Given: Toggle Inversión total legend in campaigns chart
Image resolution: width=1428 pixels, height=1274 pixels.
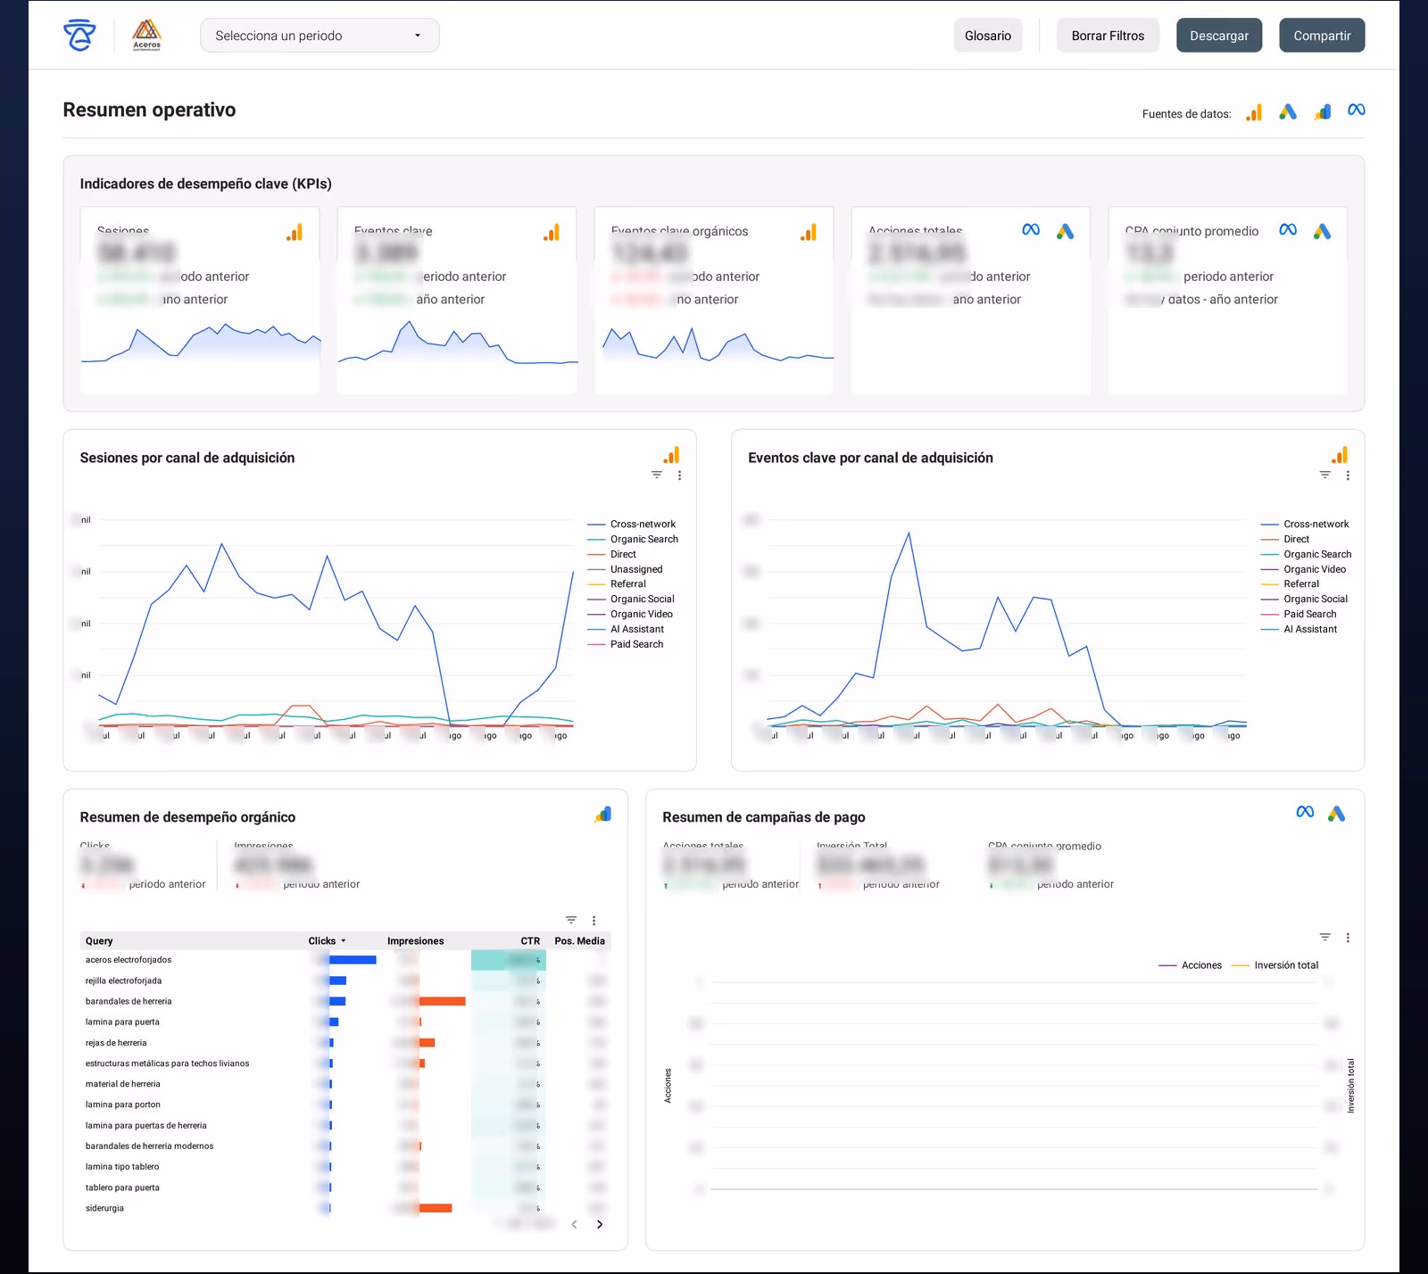Looking at the screenshot, I should click(x=1274, y=965).
